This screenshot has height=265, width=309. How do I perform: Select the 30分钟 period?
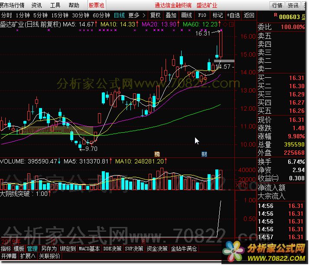pos(81,15)
